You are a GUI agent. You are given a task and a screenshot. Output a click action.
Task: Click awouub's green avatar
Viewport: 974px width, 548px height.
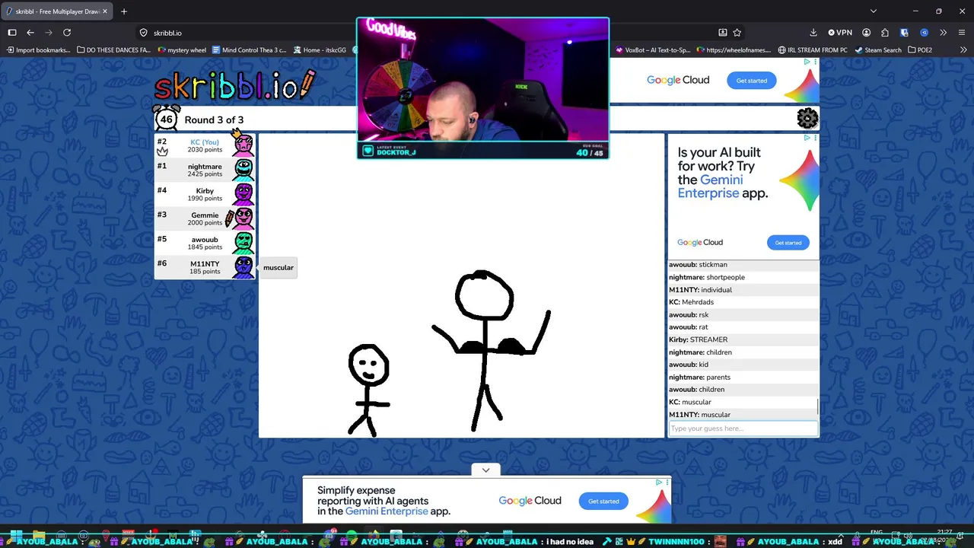point(243,243)
